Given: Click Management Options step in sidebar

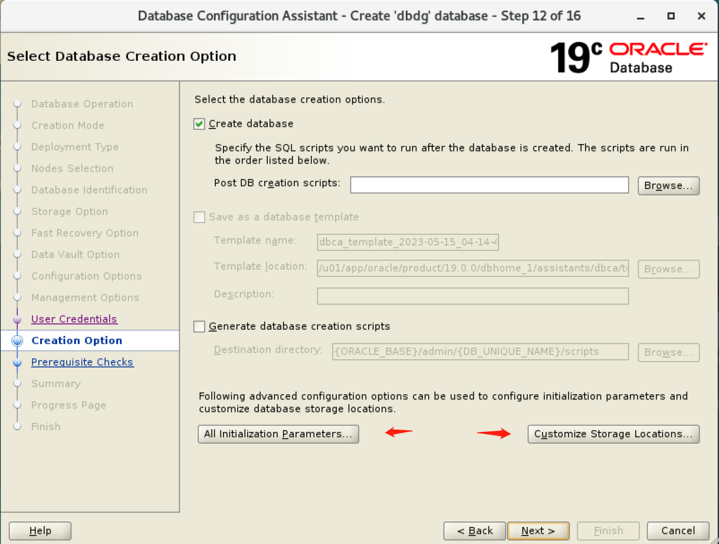Looking at the screenshot, I should [85, 298].
